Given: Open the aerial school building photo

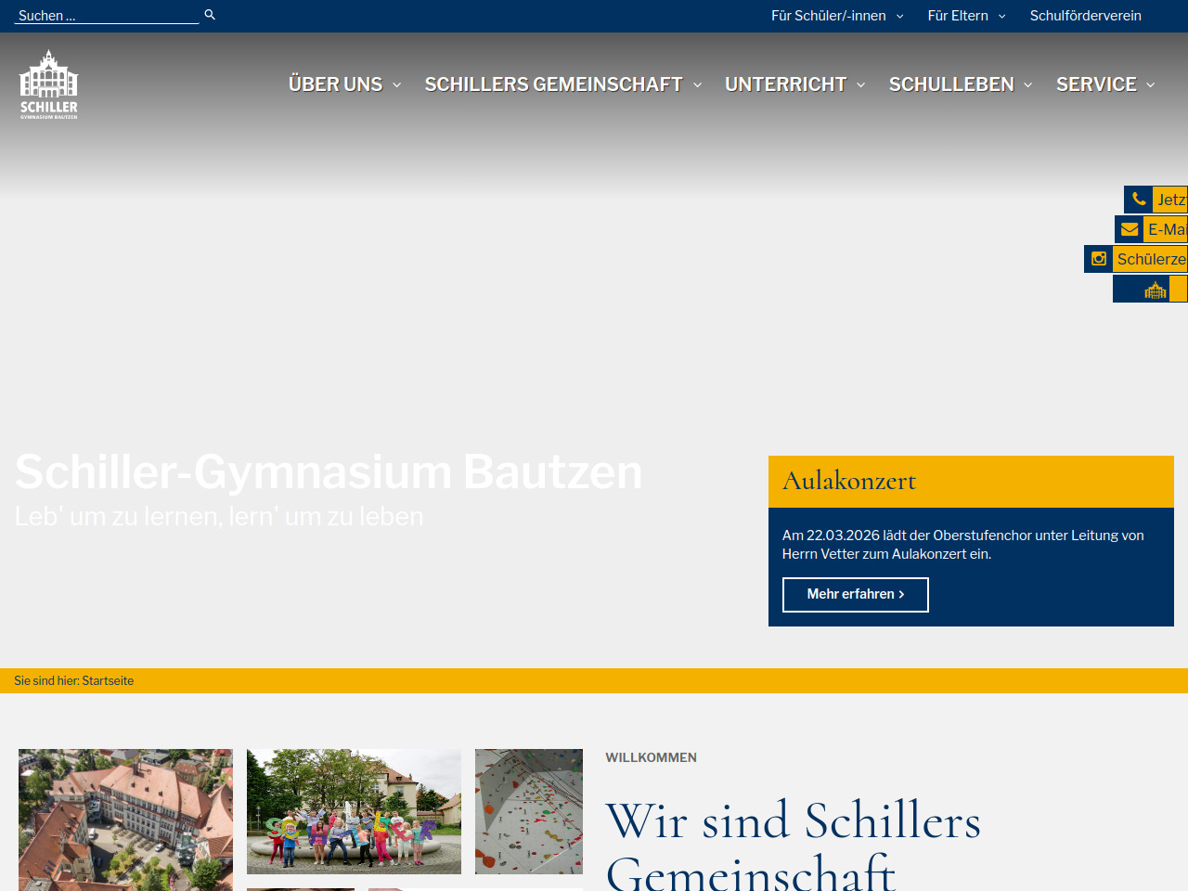Looking at the screenshot, I should (x=125, y=819).
